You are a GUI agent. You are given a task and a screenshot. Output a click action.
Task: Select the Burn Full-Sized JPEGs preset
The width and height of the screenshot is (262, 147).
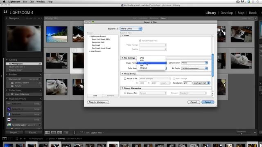tap(101, 39)
